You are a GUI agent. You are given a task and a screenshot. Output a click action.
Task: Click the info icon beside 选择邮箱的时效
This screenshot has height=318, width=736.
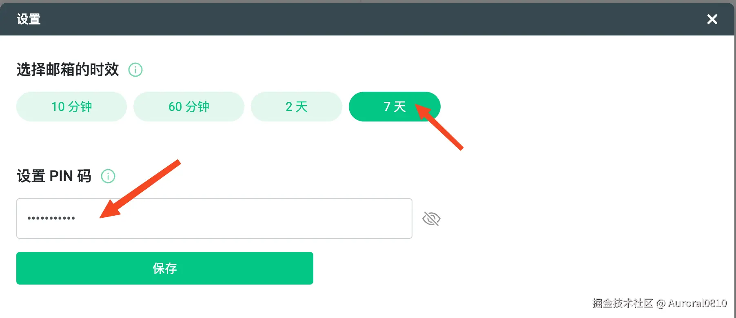135,70
